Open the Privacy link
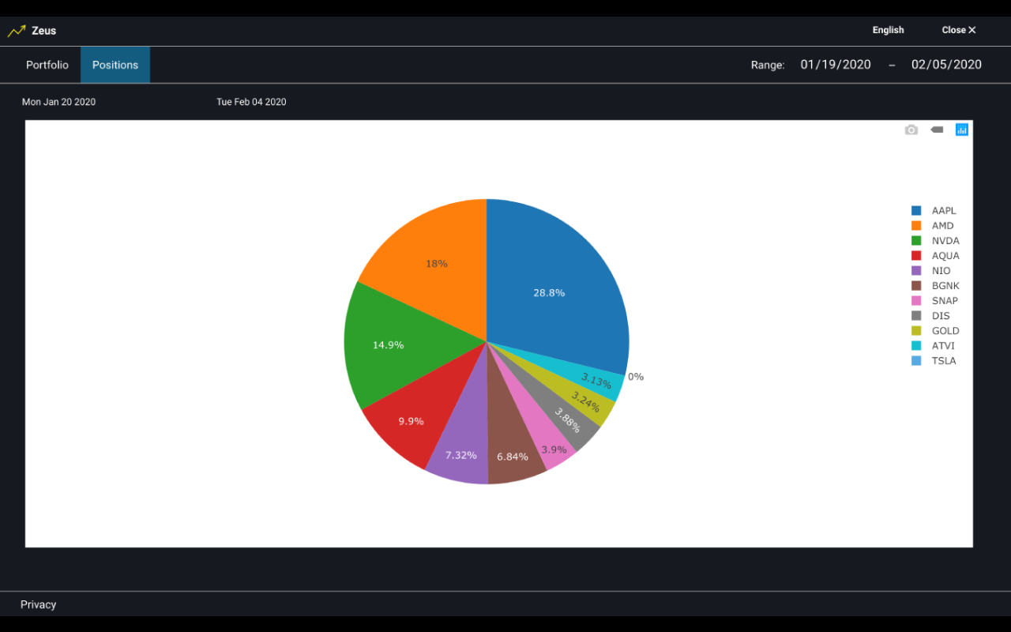This screenshot has width=1011, height=632. (x=38, y=604)
